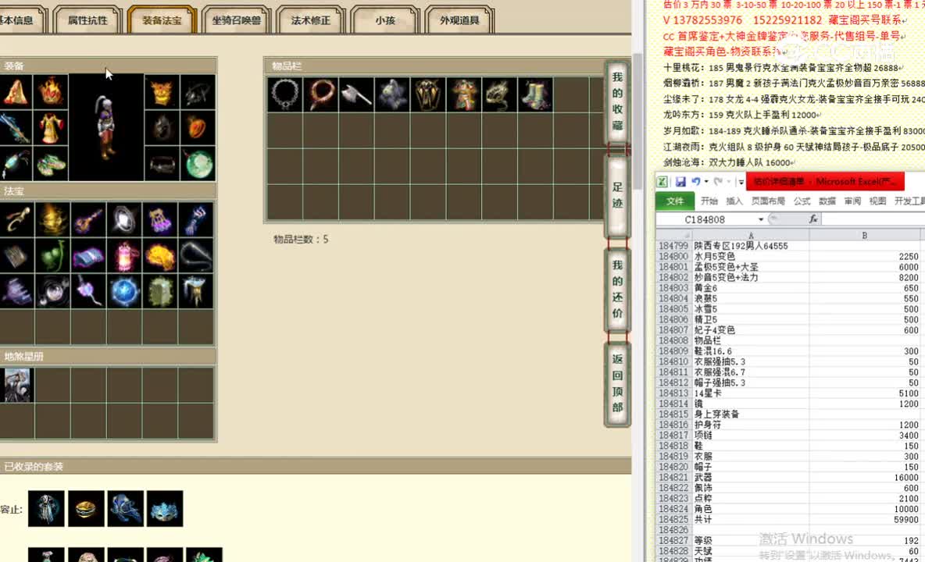This screenshot has width=925, height=562.
Task: Switch to the 小孩 tab
Action: [384, 20]
